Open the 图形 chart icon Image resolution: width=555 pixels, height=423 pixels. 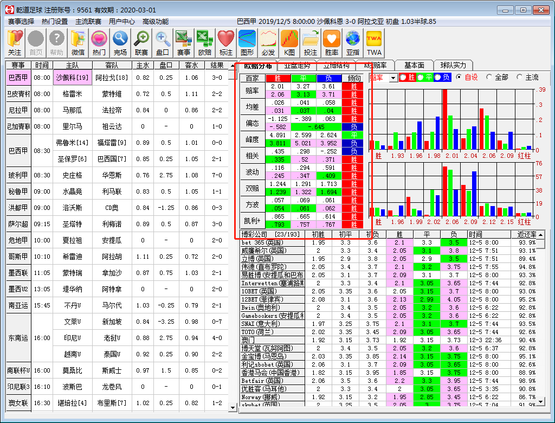click(247, 43)
